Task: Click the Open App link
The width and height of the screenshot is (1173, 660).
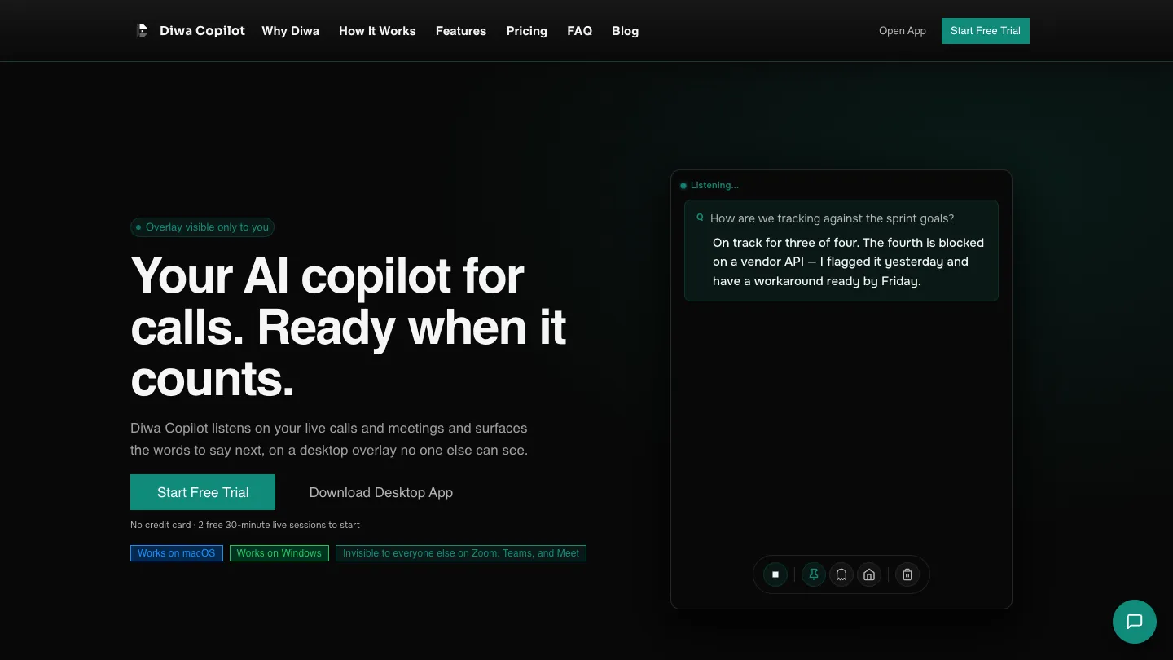Action: [x=903, y=31]
